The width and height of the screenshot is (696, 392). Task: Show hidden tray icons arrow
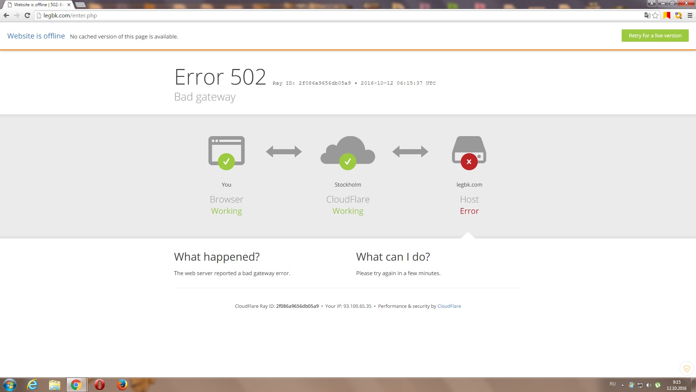tap(622, 385)
